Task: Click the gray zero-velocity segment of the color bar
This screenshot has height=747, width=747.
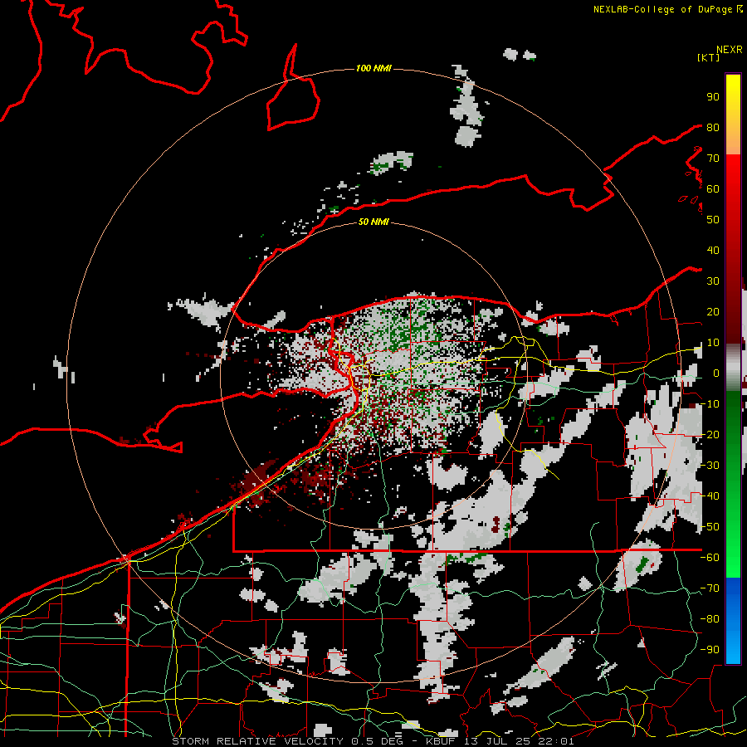Action: point(733,368)
